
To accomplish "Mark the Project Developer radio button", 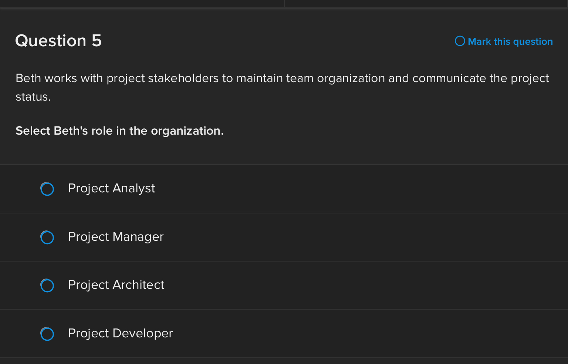I will click(x=47, y=334).
